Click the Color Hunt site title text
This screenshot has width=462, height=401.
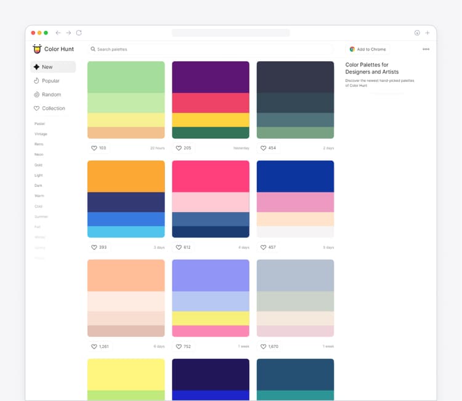(x=59, y=49)
